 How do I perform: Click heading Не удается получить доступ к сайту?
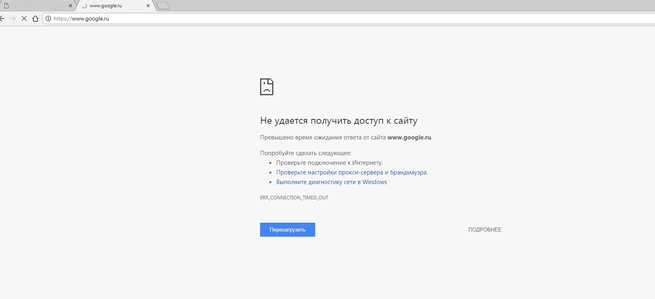point(339,121)
